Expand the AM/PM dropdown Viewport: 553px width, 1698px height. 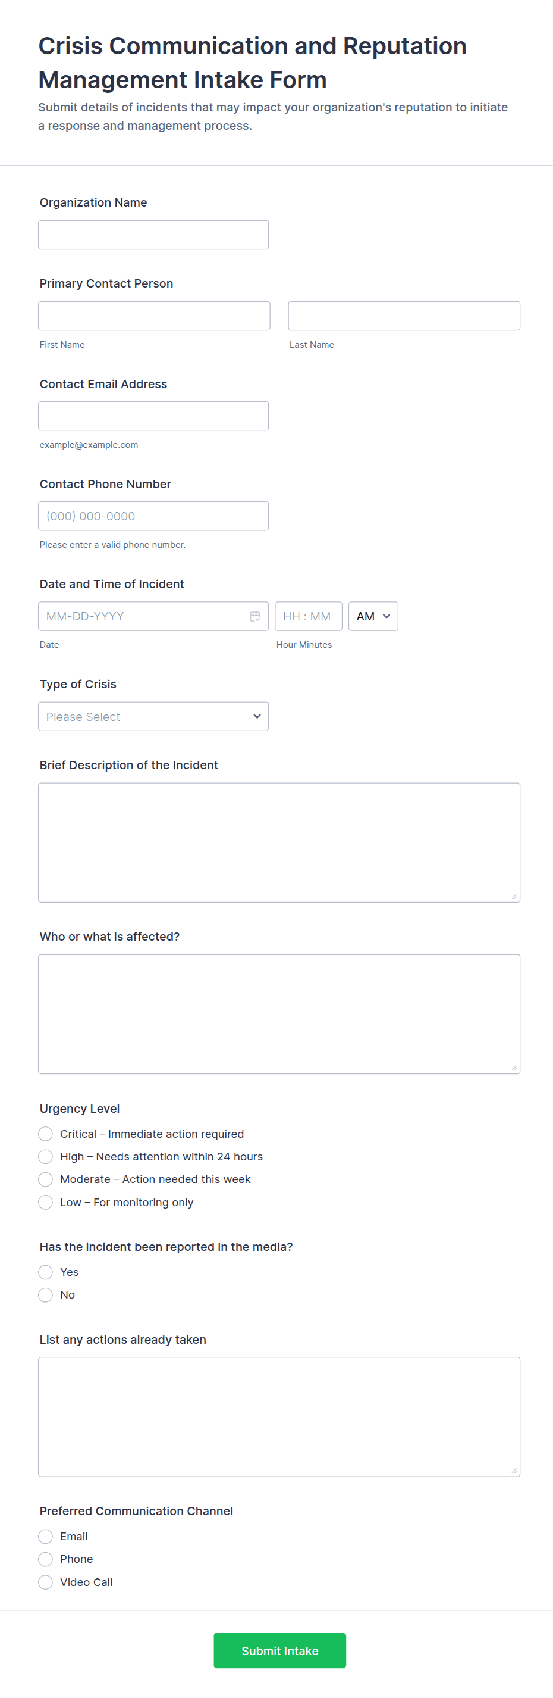coord(373,616)
